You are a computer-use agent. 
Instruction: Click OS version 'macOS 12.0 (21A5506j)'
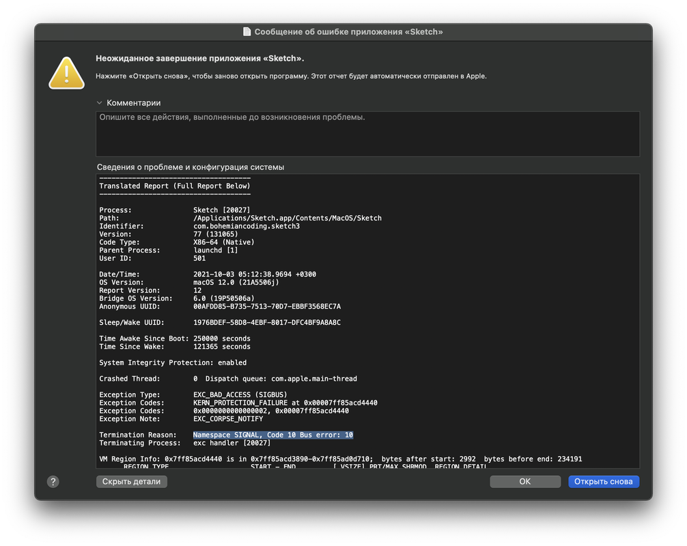236,283
